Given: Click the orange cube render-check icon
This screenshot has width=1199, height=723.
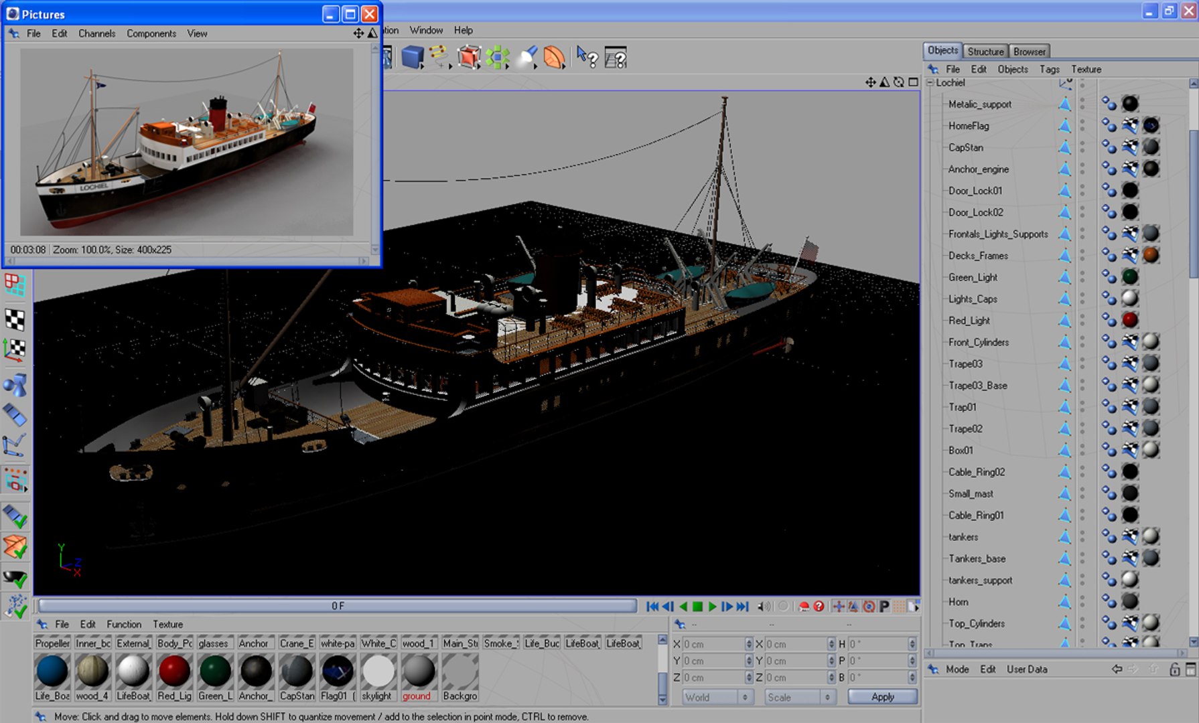Looking at the screenshot, I should pyautogui.click(x=15, y=547).
